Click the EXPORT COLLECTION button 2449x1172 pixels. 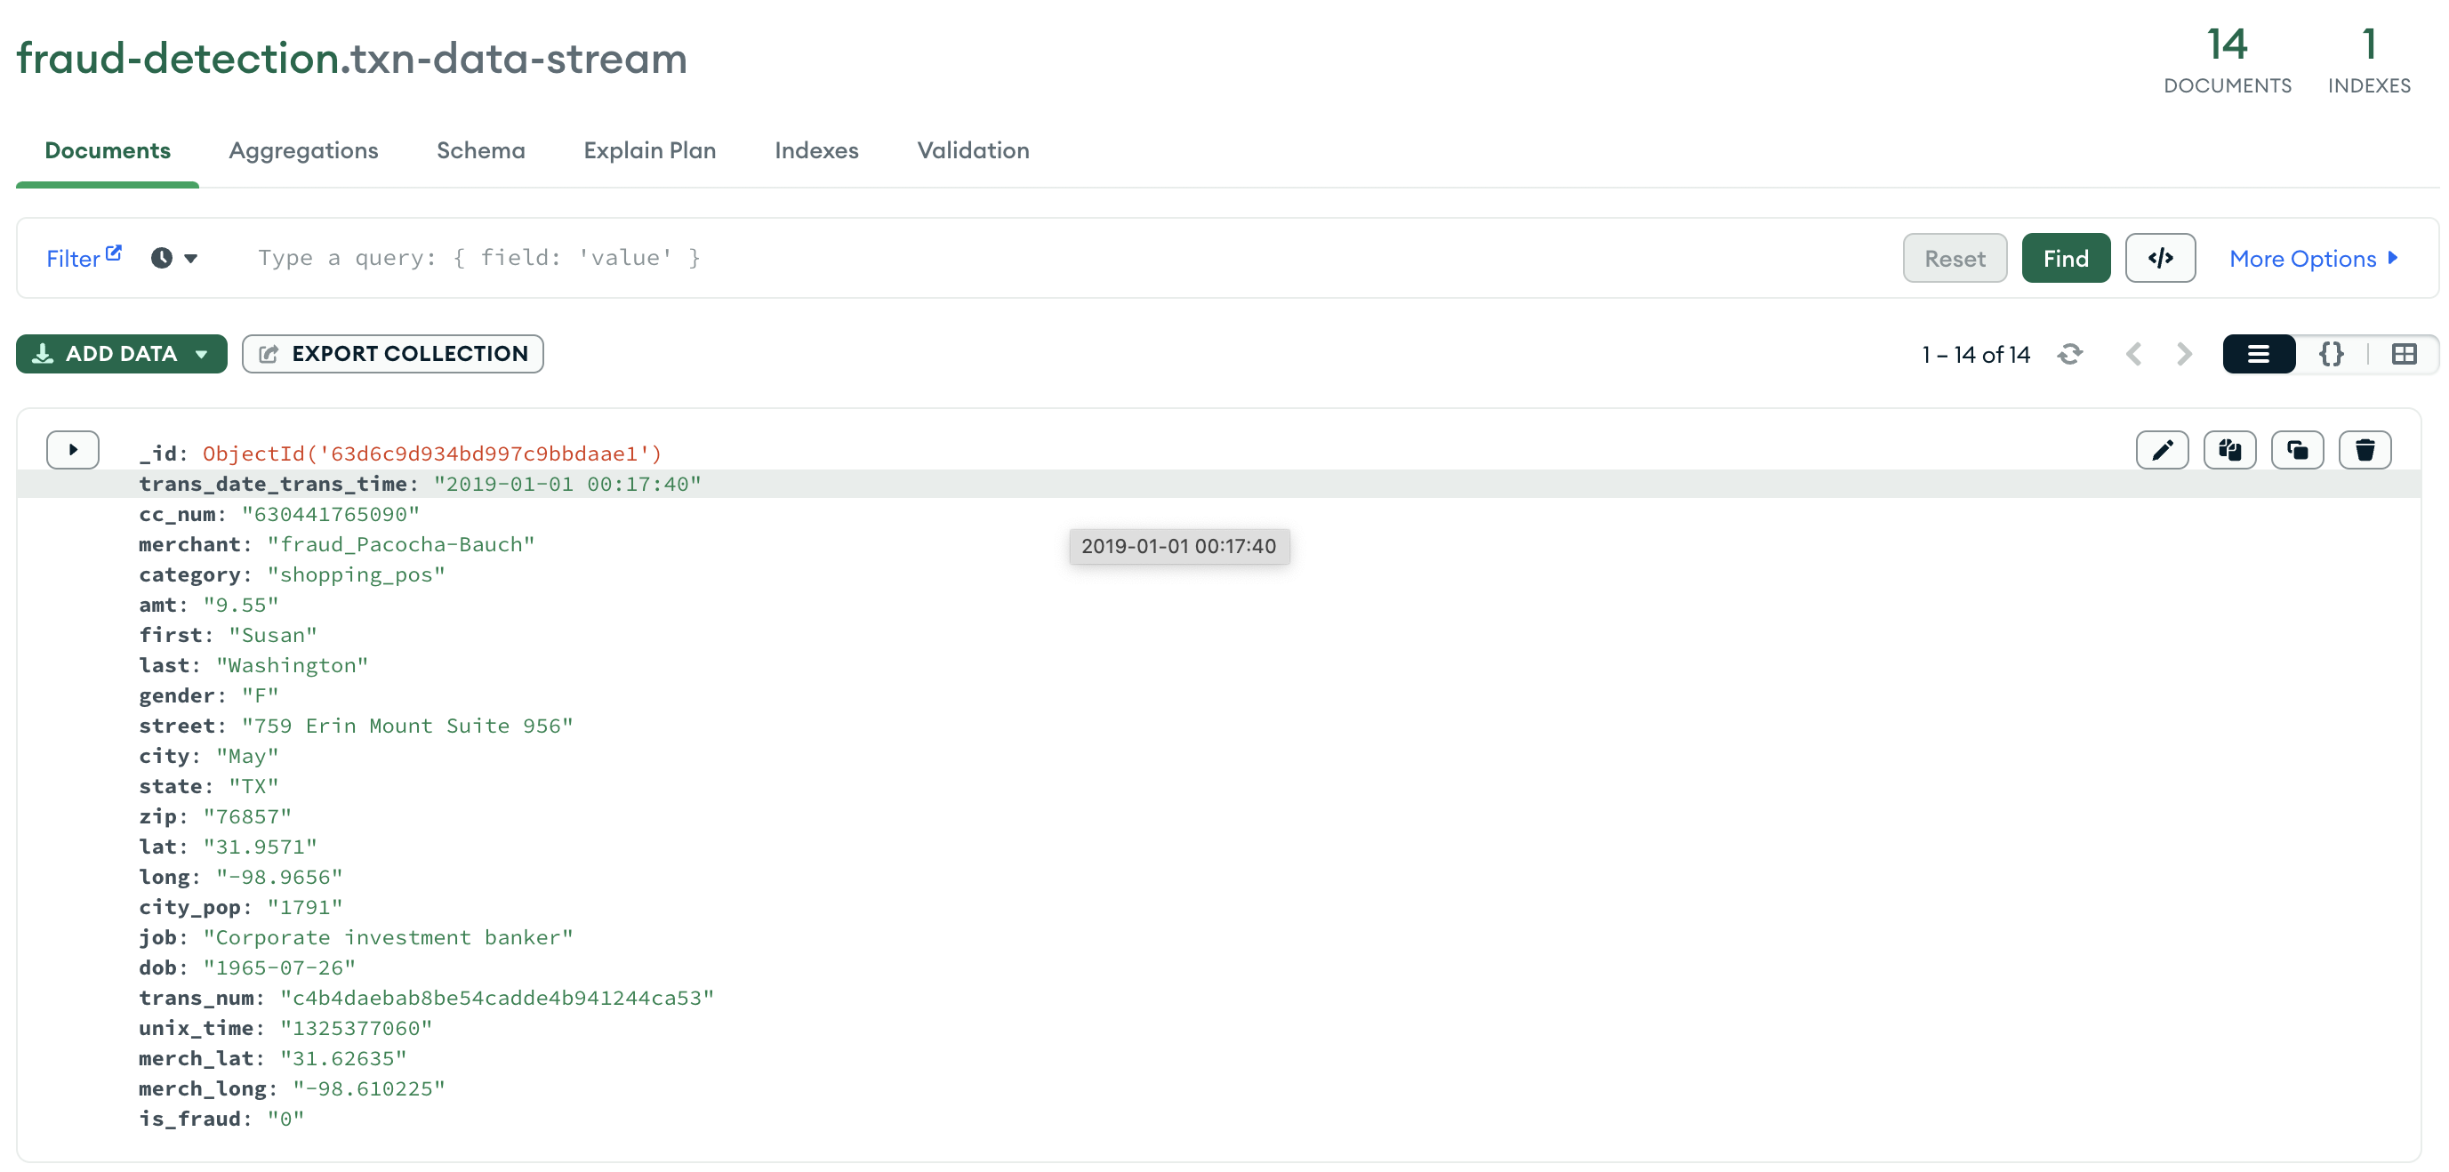click(x=393, y=354)
